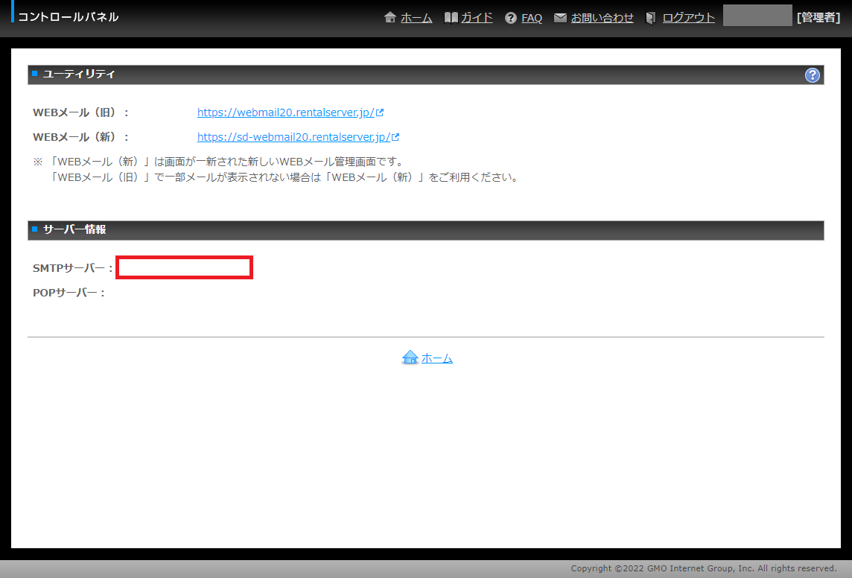Click the blue house icon below server info
The height and width of the screenshot is (578, 852).
click(x=410, y=358)
